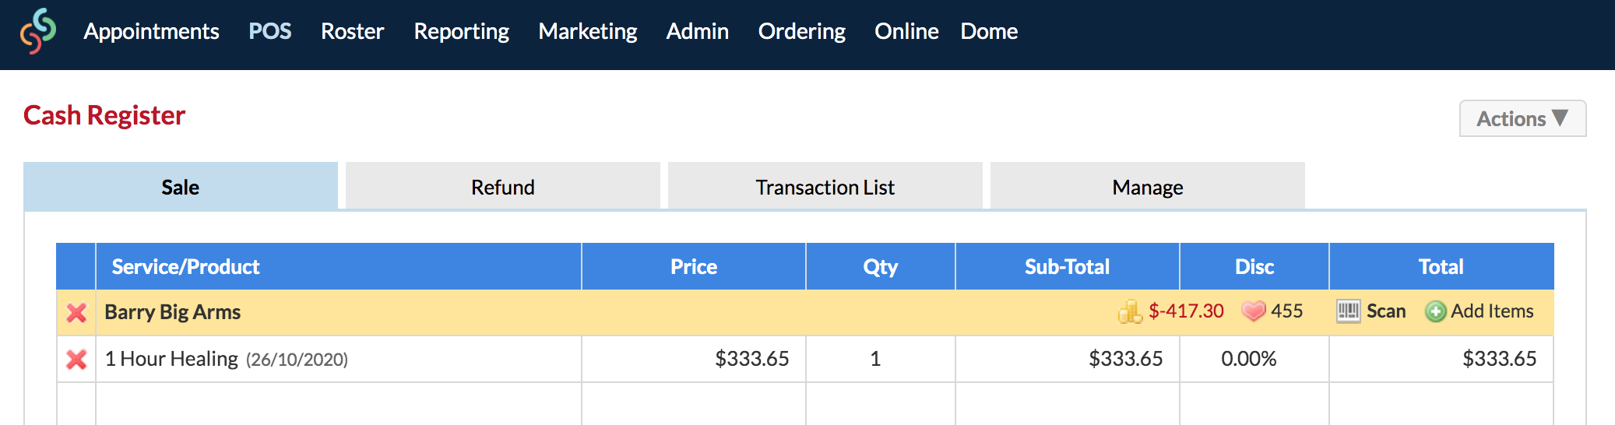Viewport: 1615px width, 425px height.
Task: Click the heart loyalty points icon
Action: (x=1254, y=311)
